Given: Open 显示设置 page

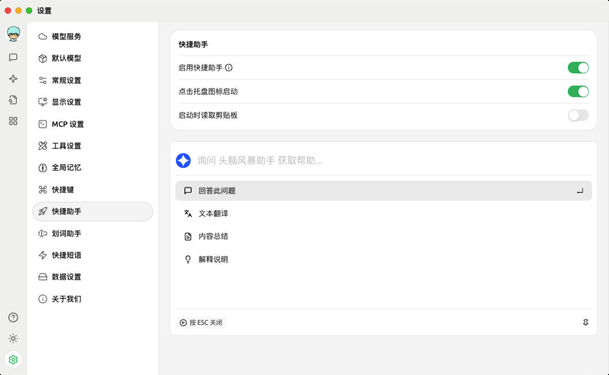Looking at the screenshot, I should 92,102.
